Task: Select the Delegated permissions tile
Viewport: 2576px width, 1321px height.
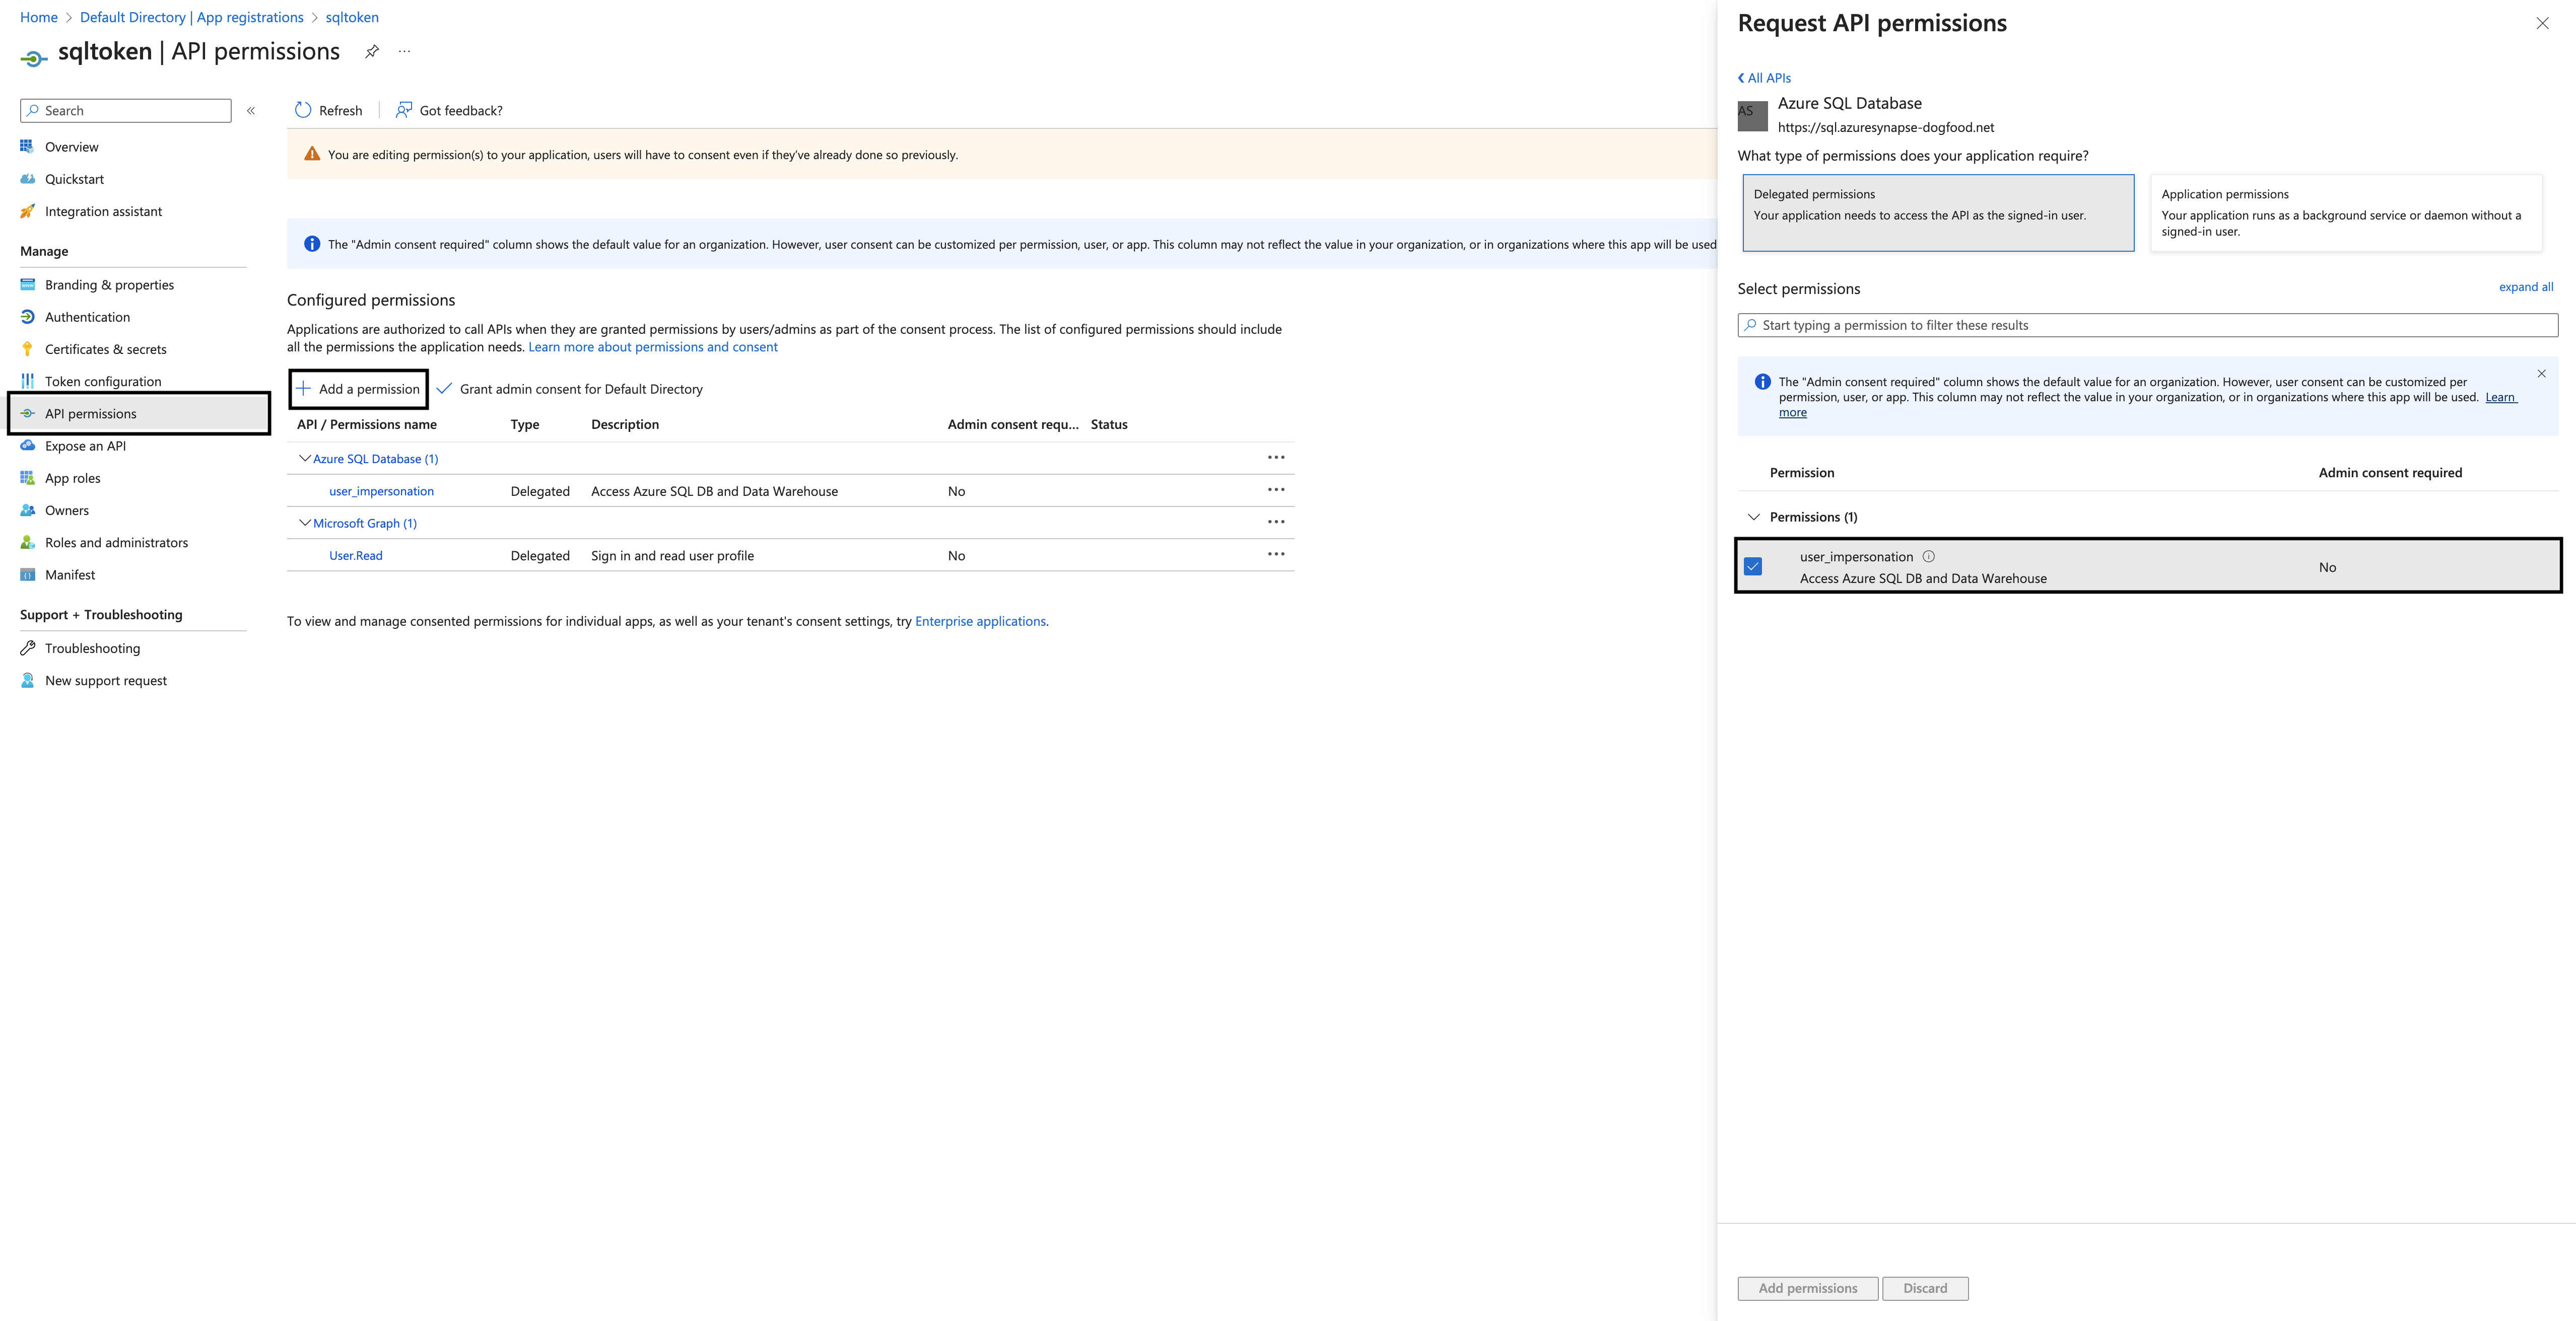Action: (1937, 213)
